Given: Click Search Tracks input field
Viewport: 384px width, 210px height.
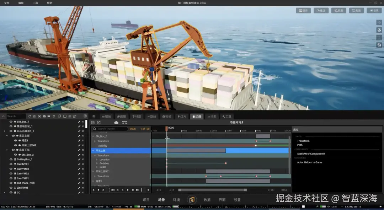Looking at the screenshot, I should [x=110, y=129].
